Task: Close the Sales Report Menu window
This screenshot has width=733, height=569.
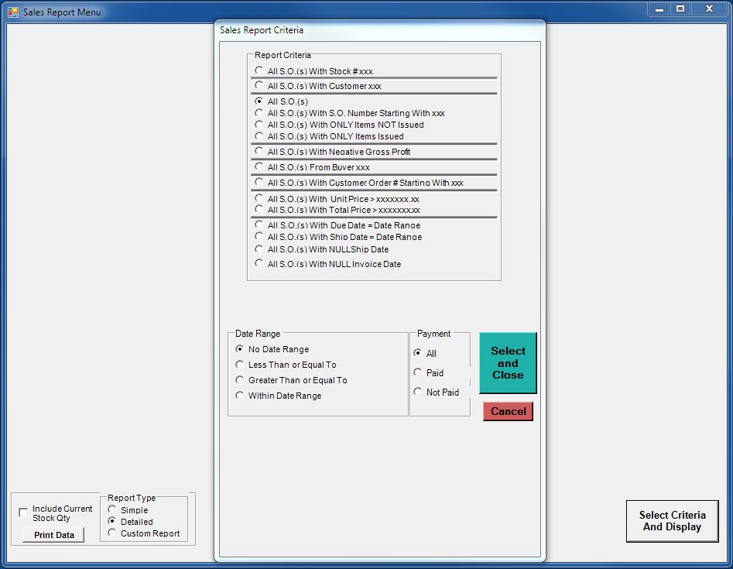Action: (x=709, y=9)
